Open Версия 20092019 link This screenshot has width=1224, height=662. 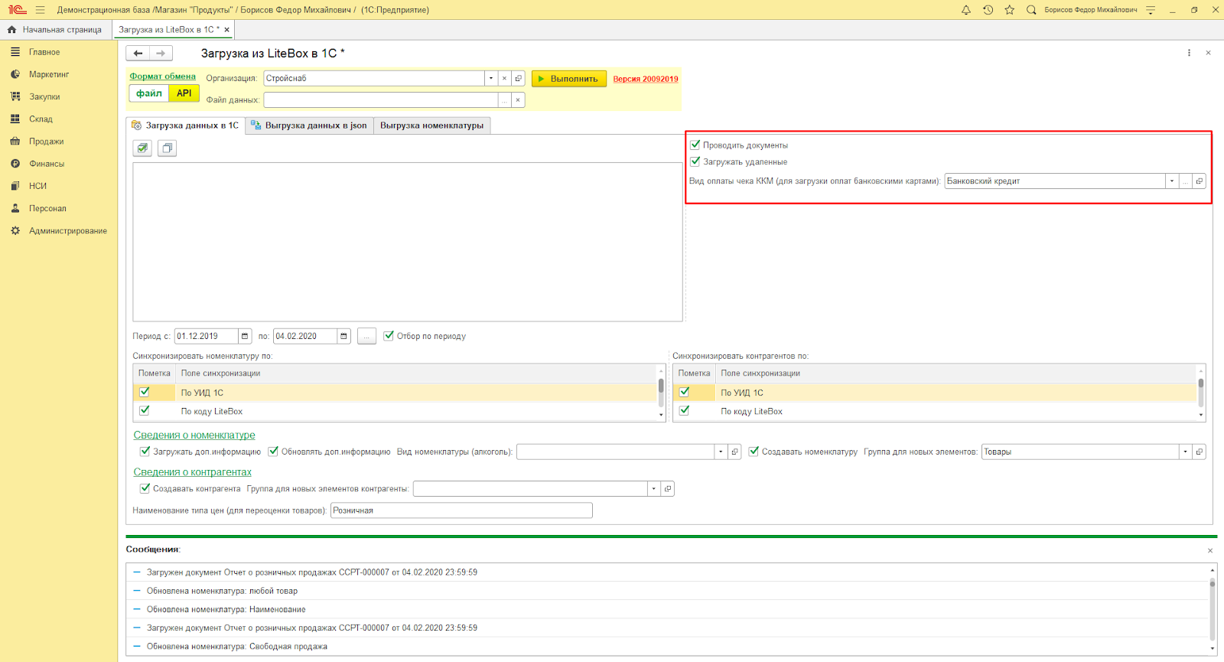pyautogui.click(x=646, y=79)
